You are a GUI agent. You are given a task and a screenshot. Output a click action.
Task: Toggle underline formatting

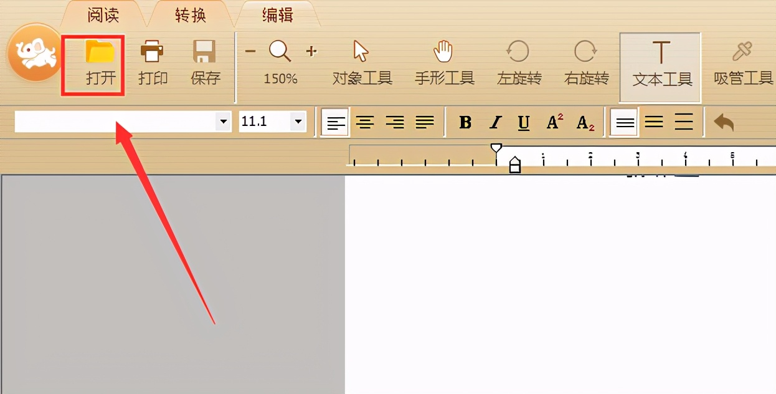524,123
